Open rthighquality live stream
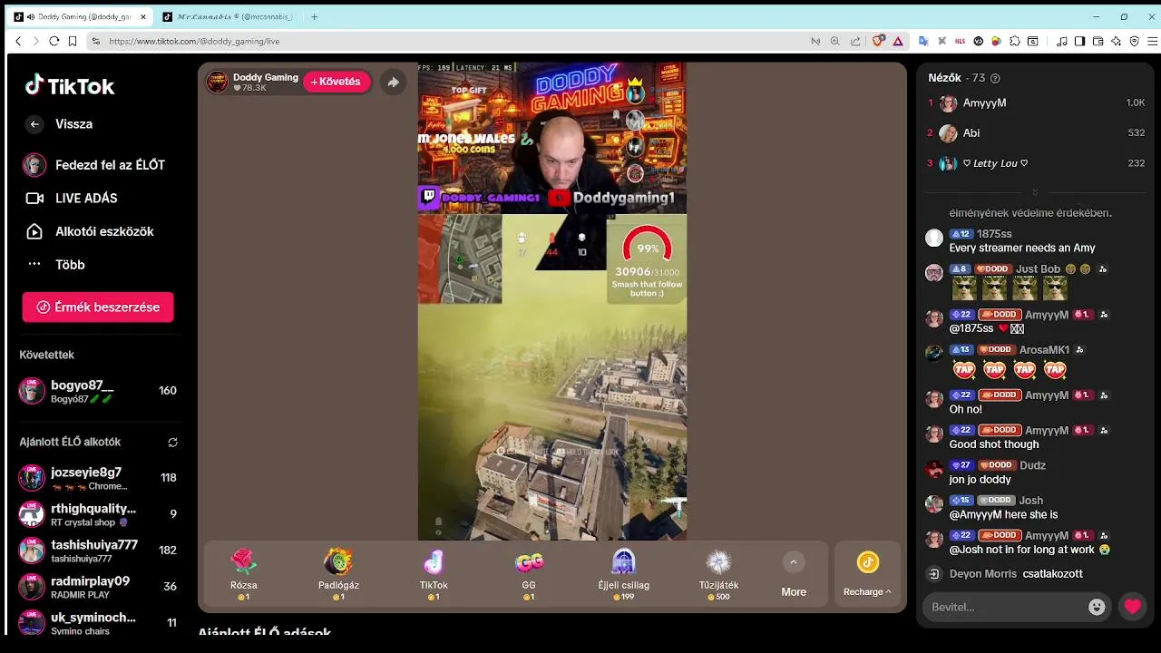Viewport: 1161px width, 653px height. 98,514
